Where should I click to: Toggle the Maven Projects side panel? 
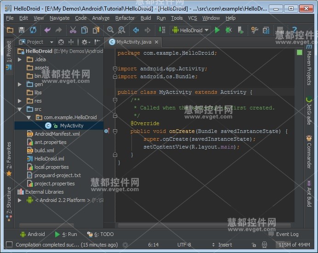[x=309, y=65]
